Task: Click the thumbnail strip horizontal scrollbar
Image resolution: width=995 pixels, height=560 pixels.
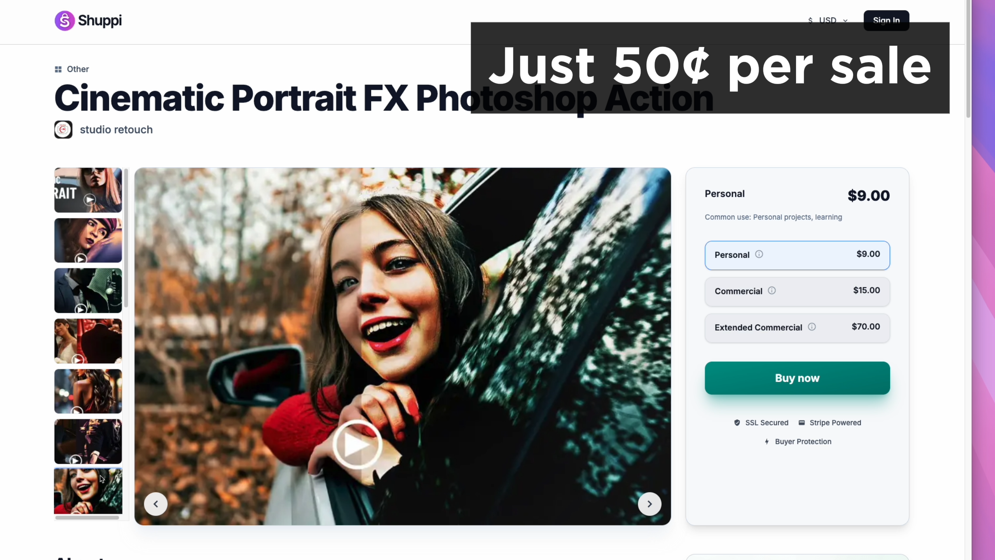Action: point(87,518)
